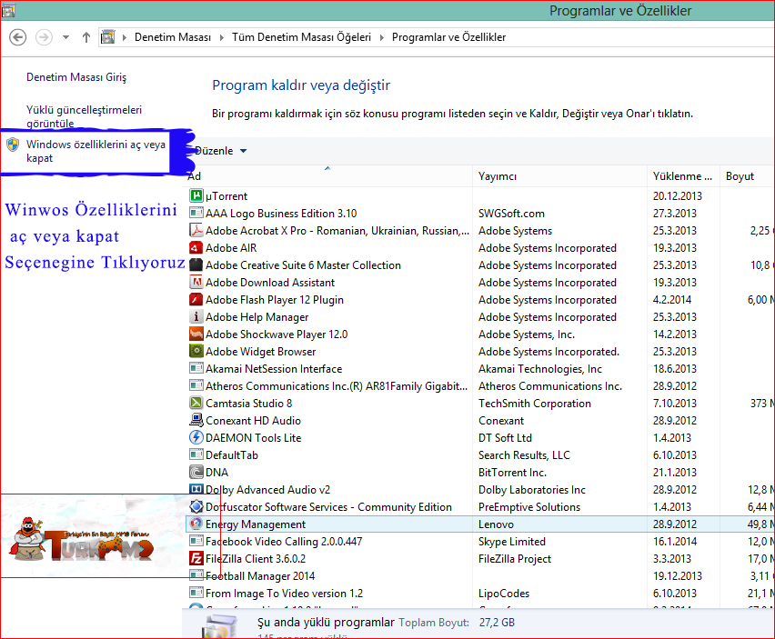Click the Dolby Advanced Audio v2 icon
Screen dimensions: 775x639
196,489
